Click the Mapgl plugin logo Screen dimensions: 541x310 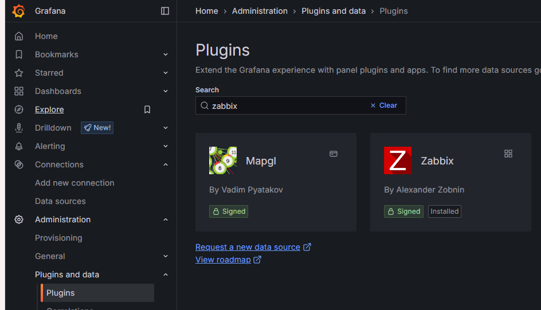click(x=223, y=160)
